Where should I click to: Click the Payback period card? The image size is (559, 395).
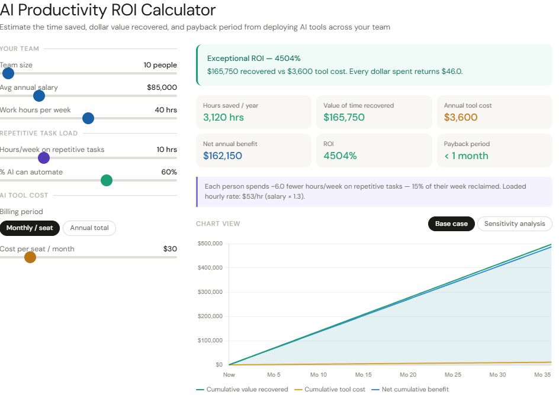[494, 150]
